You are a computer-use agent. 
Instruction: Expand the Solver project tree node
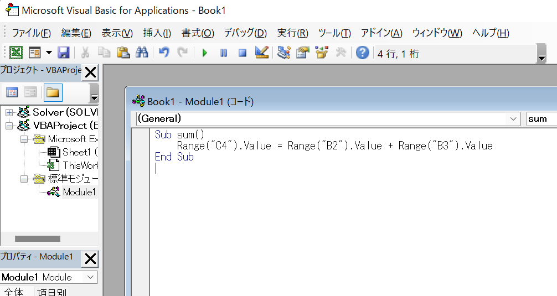[x=9, y=112]
